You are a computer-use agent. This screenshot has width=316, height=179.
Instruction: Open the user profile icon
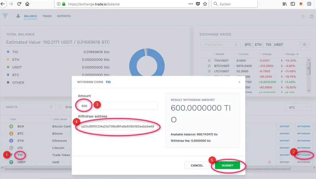point(18,16)
